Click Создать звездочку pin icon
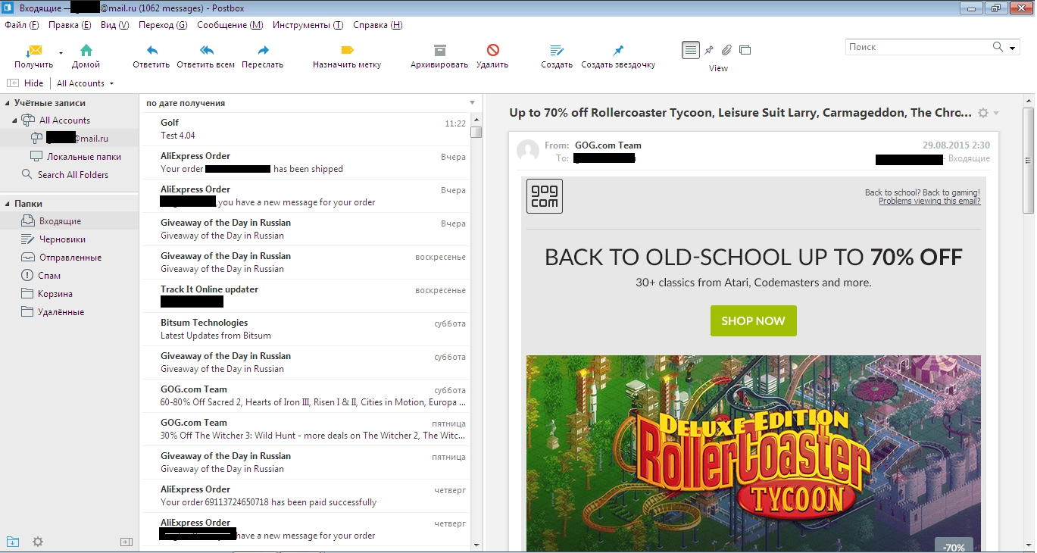Image resolution: width=1037 pixels, height=553 pixels. pyautogui.click(x=618, y=51)
